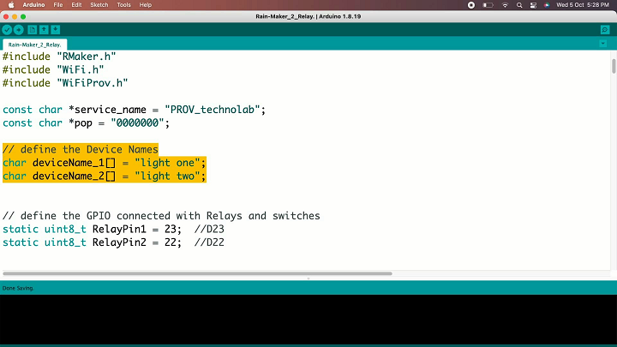617x347 pixels.
Task: Open the Sketch menu
Action: tap(99, 5)
